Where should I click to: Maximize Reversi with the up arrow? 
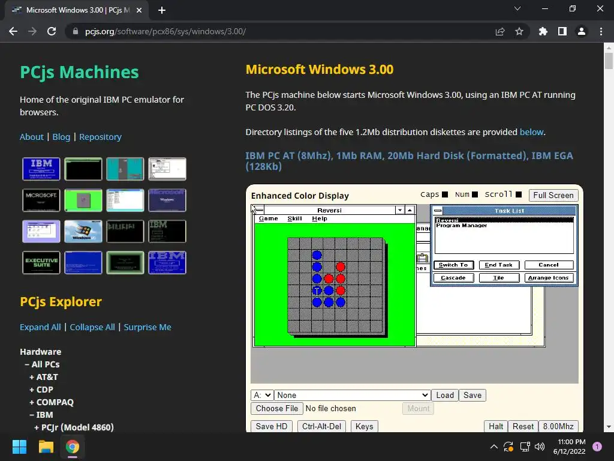[x=410, y=210]
